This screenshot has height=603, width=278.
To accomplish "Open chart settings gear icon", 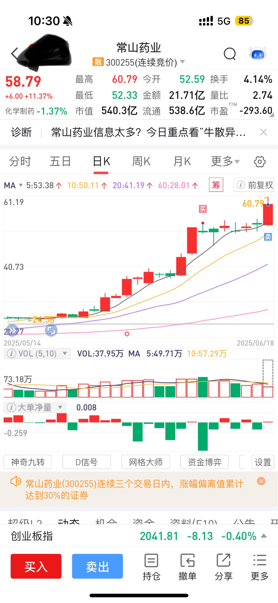I will [x=260, y=162].
